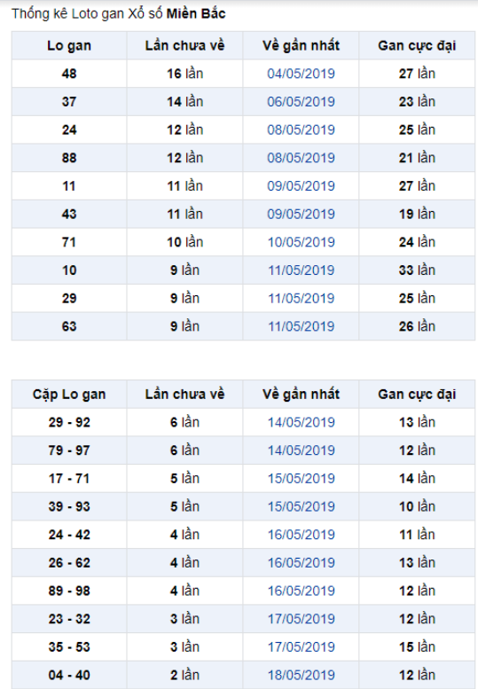Select pair 26 - 62 cell

tap(69, 563)
